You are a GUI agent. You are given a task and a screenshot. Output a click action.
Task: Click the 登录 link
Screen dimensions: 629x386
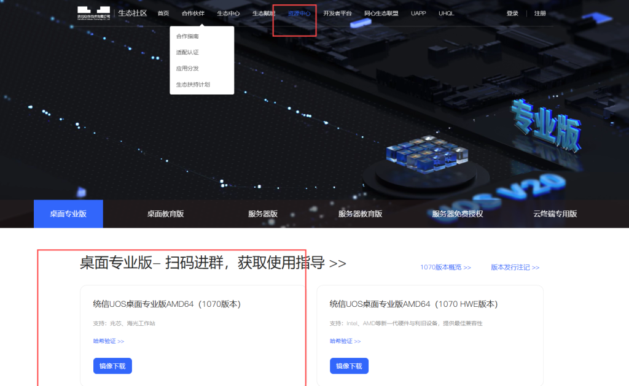pos(512,14)
